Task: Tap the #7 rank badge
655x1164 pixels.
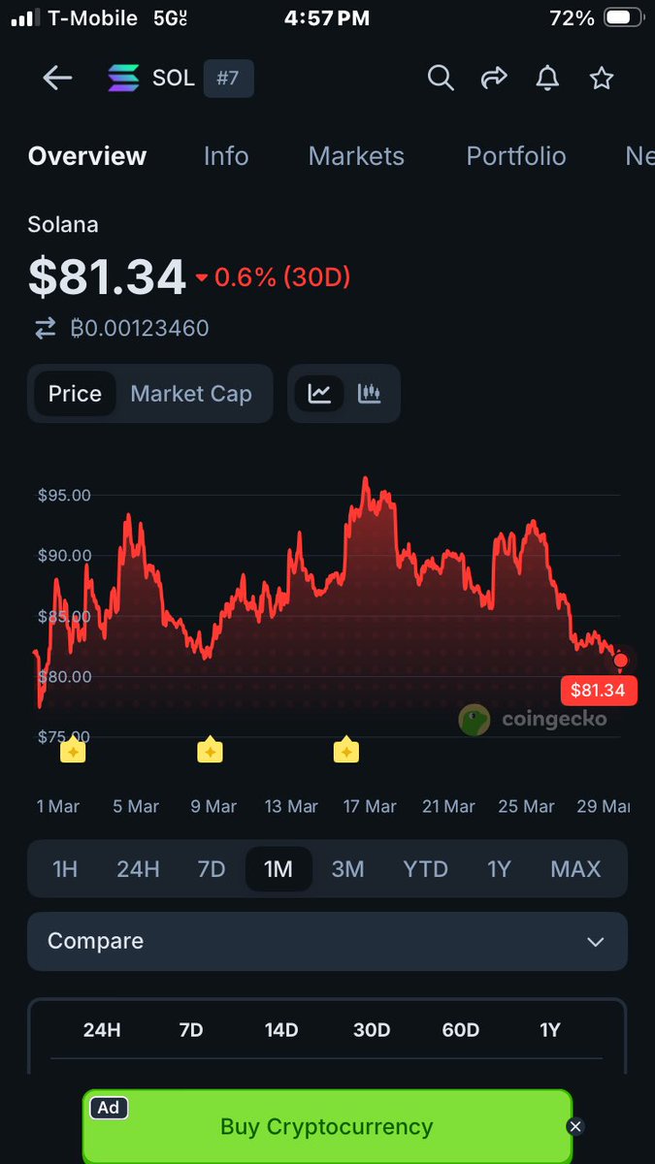Action: point(228,79)
